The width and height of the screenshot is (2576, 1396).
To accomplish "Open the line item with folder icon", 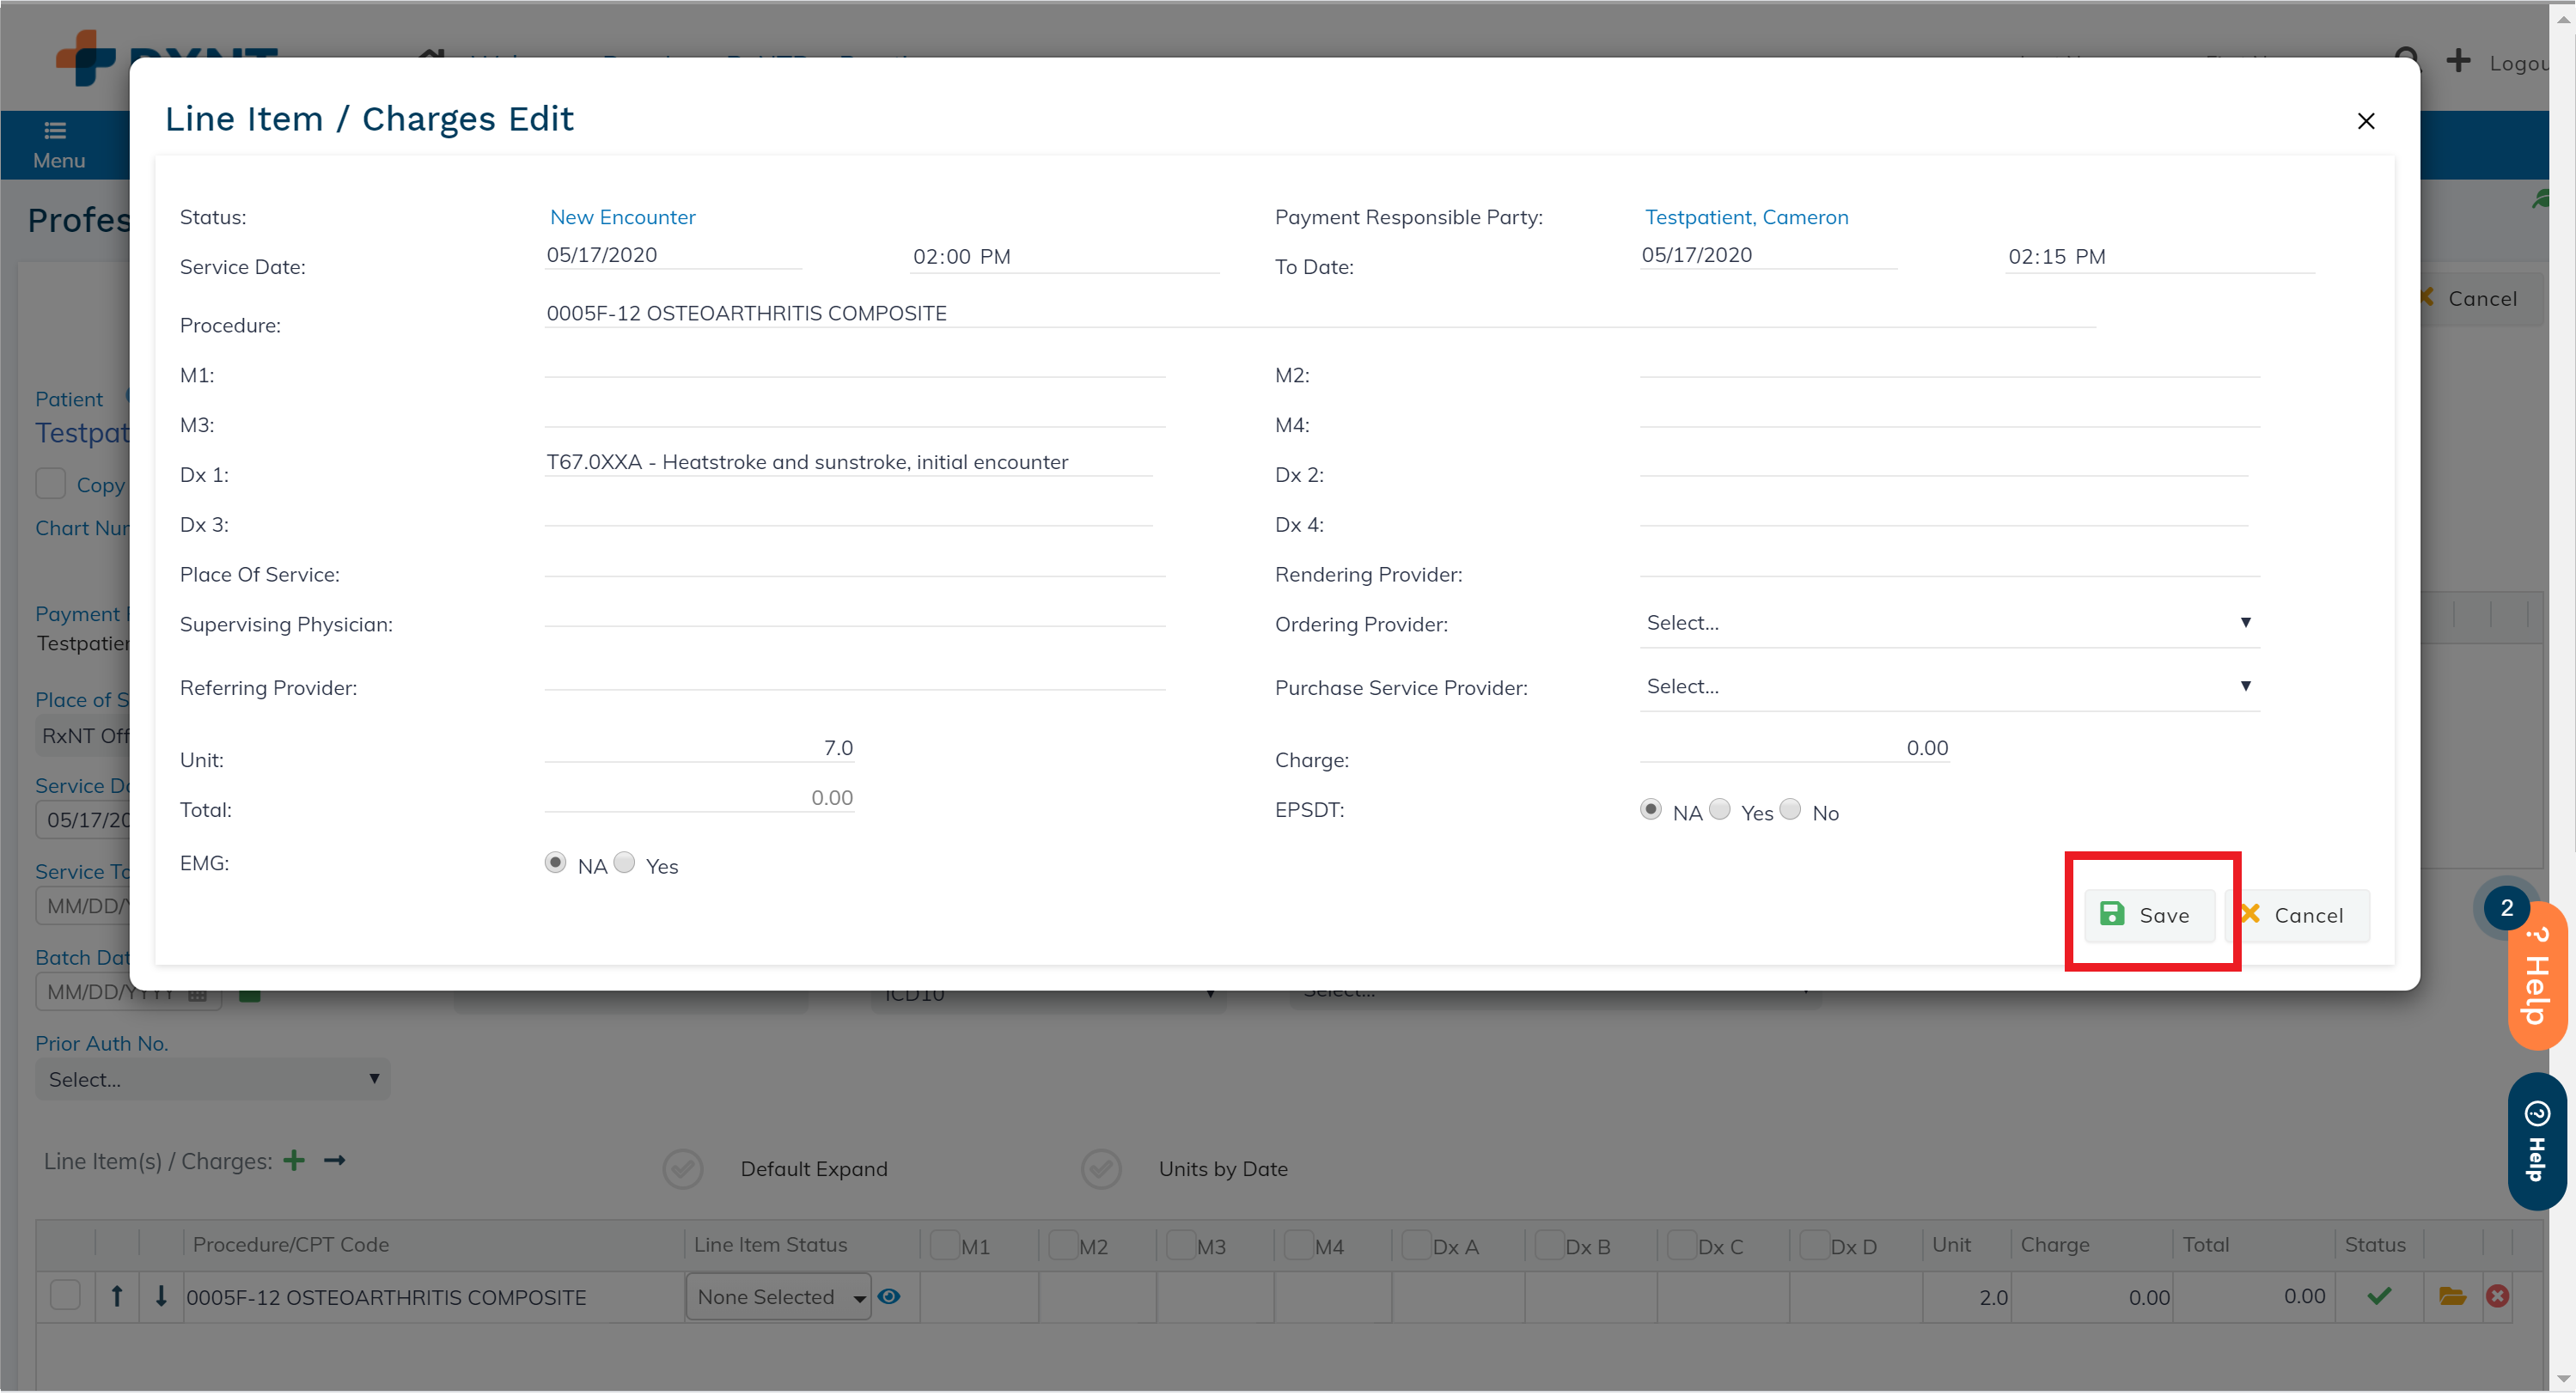I will coord(2452,1296).
